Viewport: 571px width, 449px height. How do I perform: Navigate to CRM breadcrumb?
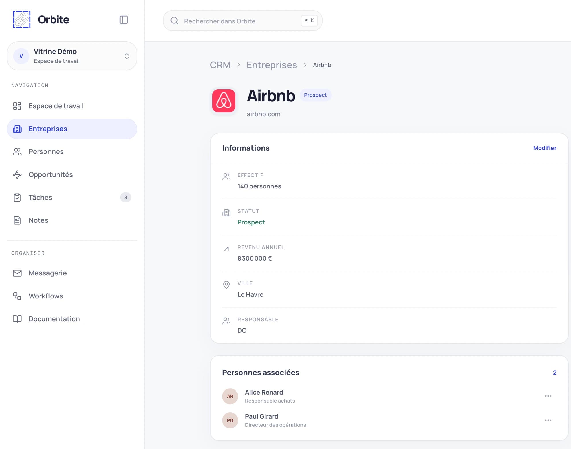pyautogui.click(x=220, y=65)
